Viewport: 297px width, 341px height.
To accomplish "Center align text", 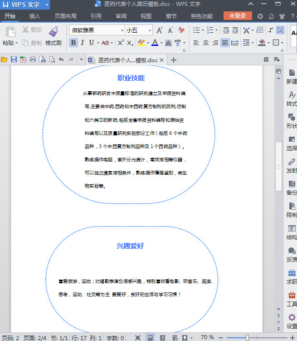I will pos(206,43).
